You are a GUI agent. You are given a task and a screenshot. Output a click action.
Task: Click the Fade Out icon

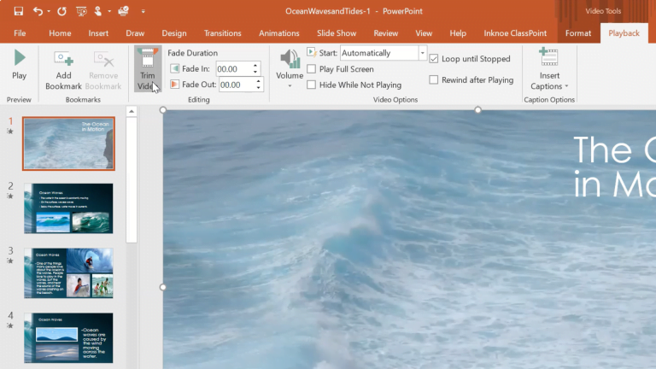coord(174,85)
